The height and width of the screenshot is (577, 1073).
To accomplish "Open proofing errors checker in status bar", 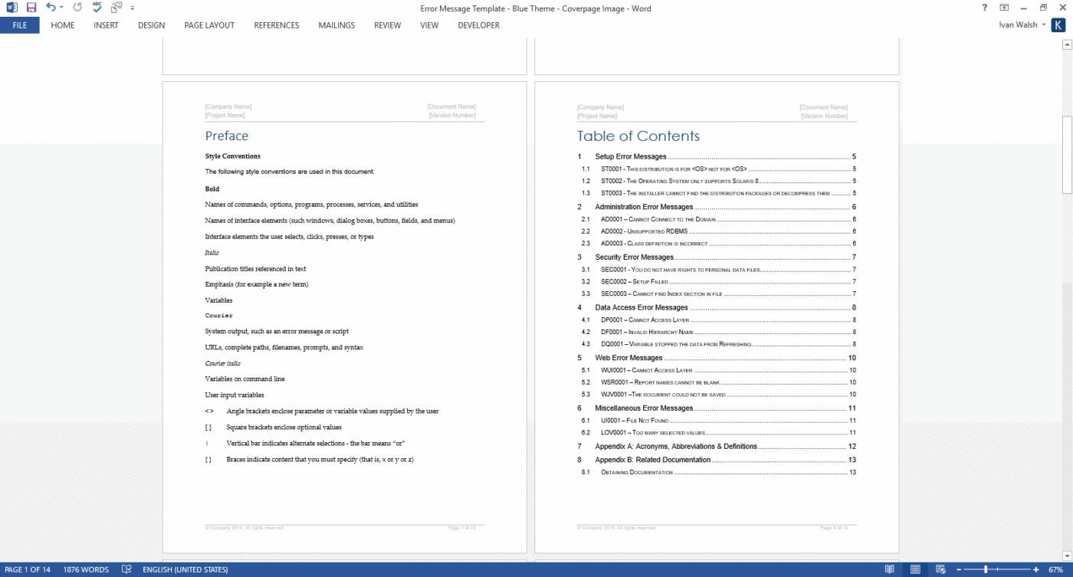I will pos(125,569).
